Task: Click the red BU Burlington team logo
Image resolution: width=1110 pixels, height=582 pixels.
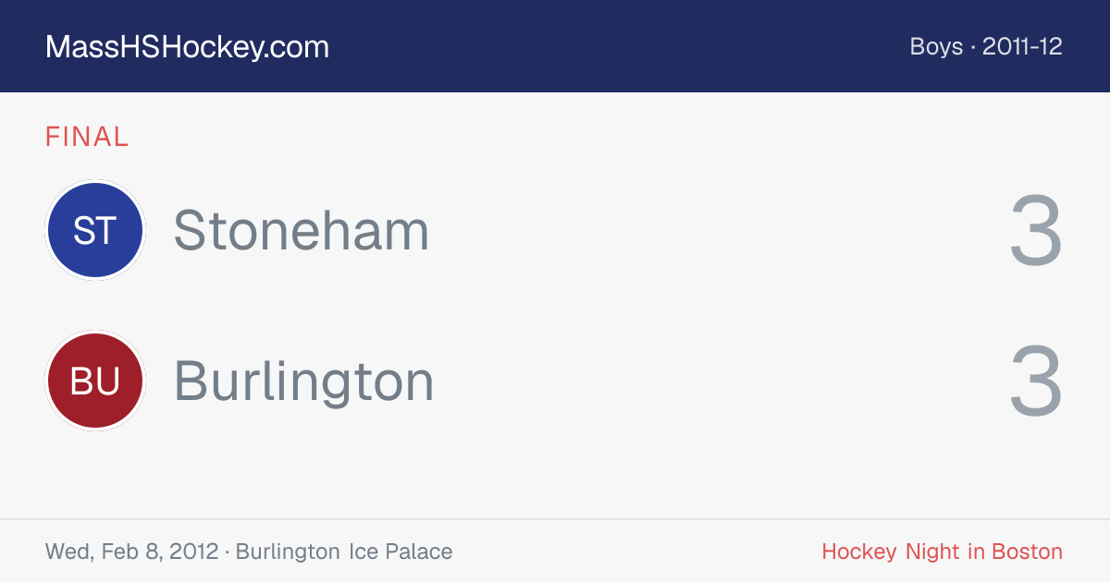Action: point(95,381)
